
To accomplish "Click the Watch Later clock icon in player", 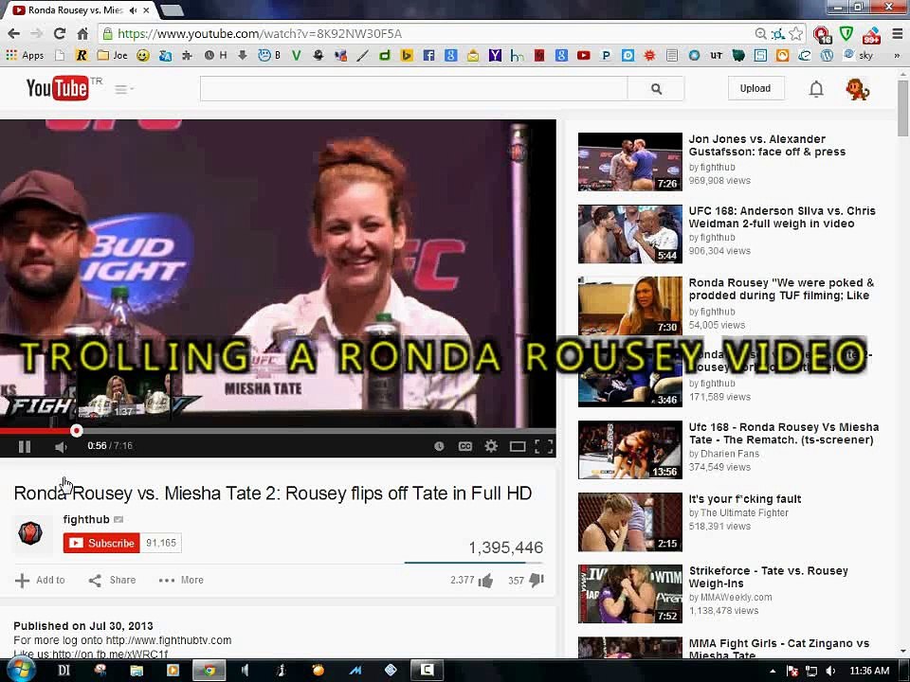I will coord(439,446).
